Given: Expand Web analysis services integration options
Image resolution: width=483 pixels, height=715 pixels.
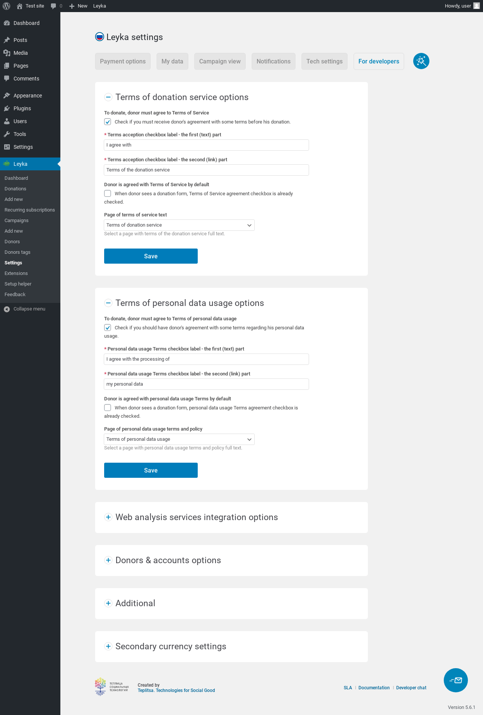Looking at the screenshot, I should pos(108,517).
